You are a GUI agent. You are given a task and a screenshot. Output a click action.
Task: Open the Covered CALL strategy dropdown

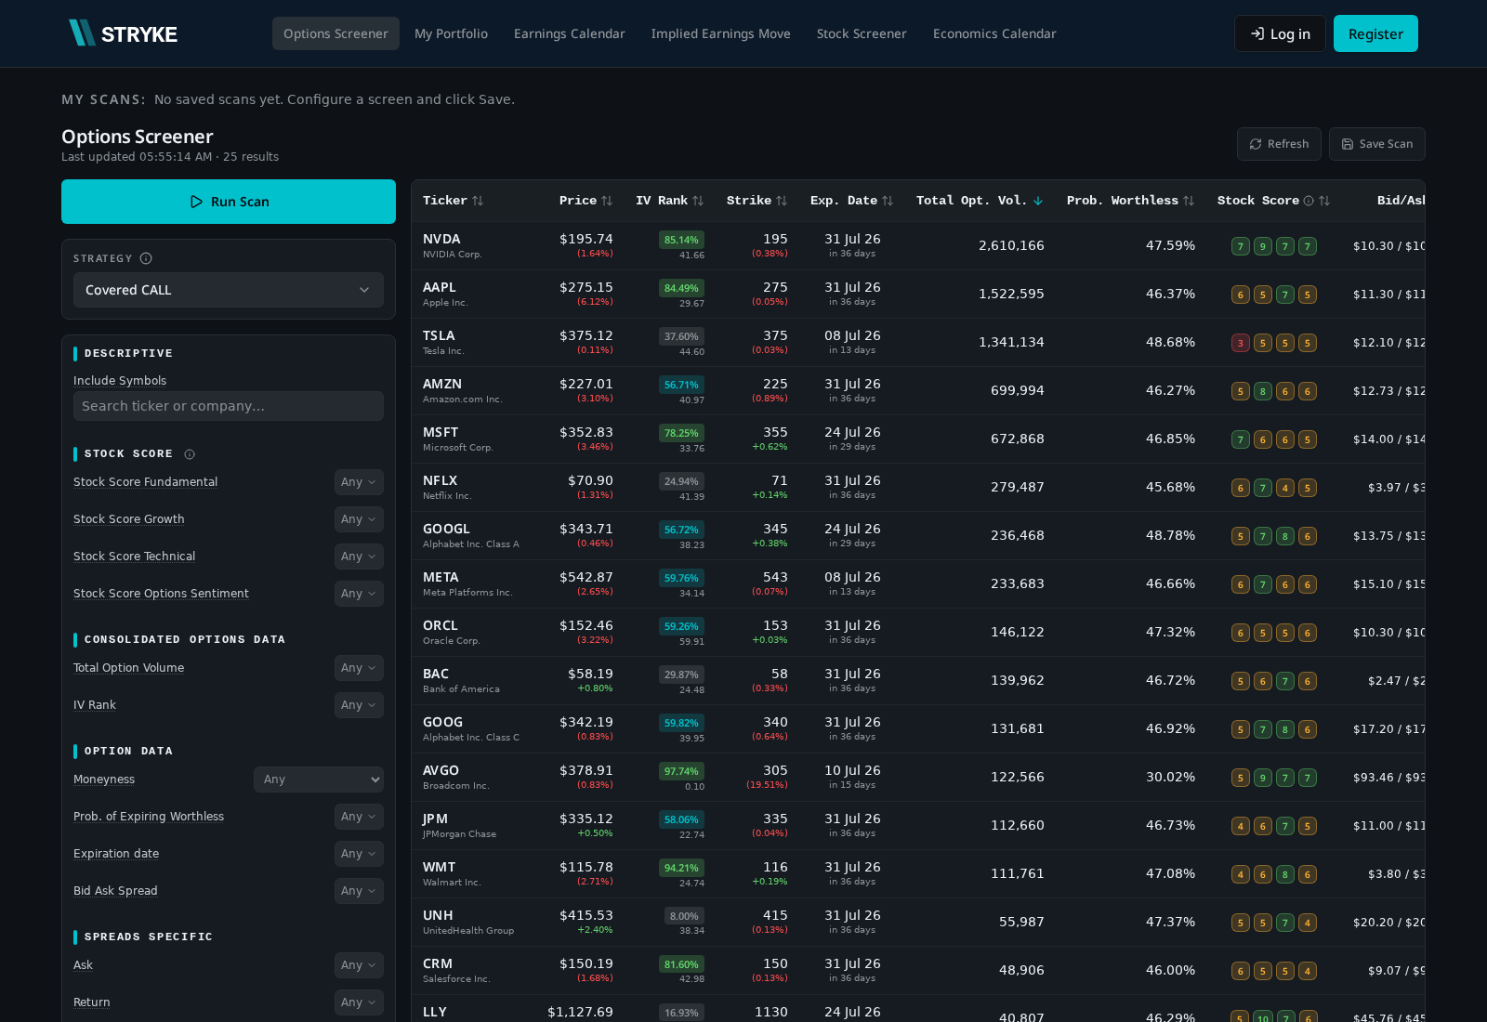[229, 290]
